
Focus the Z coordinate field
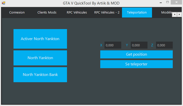(164, 45)
